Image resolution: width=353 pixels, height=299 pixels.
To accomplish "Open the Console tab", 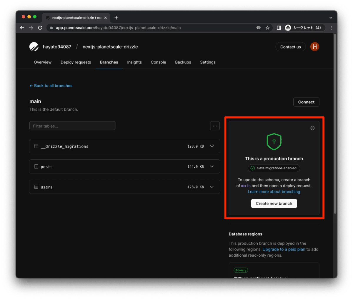I will coord(158,62).
